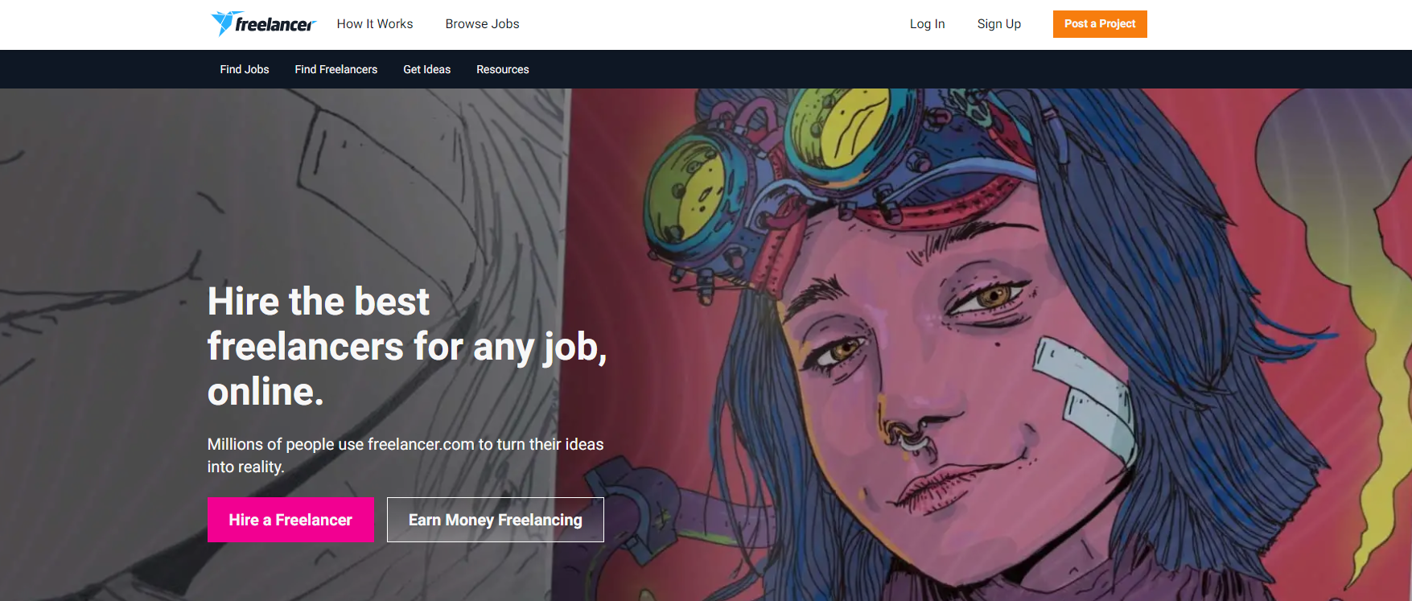Click the freelancer wordmark text
Viewport: 1412px width, 601px height.
pos(275,25)
